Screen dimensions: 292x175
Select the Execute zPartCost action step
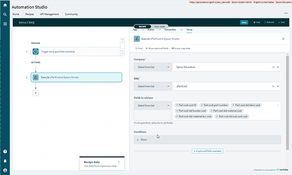click(x=76, y=77)
